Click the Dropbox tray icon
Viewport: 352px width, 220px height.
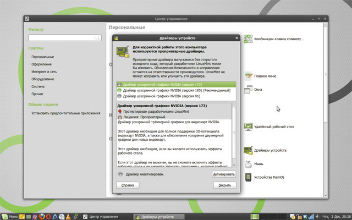305,217
